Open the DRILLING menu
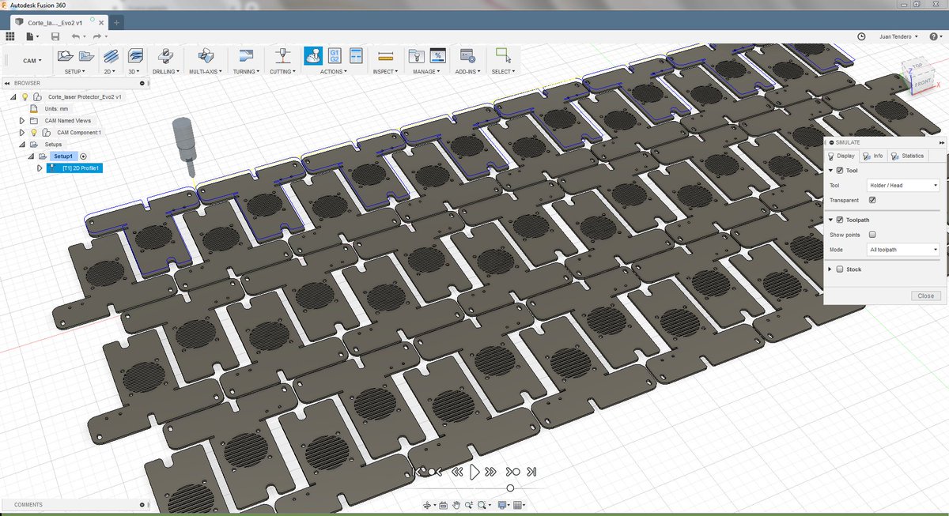This screenshot has height=516, width=949. coord(165,71)
